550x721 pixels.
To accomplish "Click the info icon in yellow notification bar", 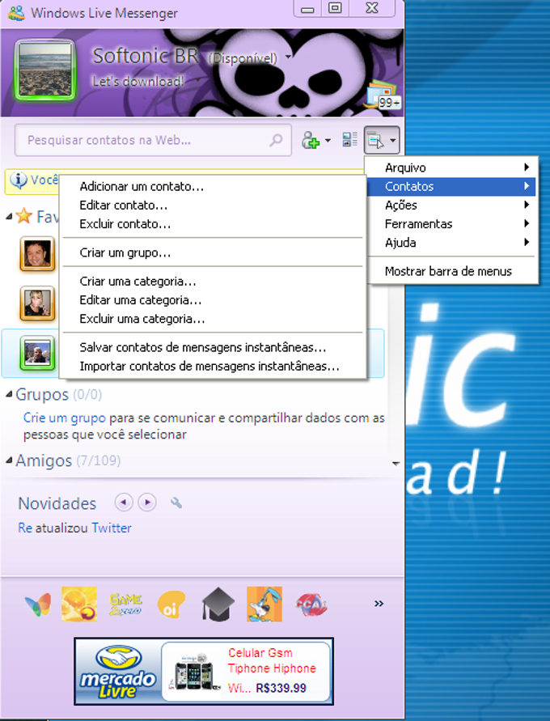I will click(x=19, y=180).
